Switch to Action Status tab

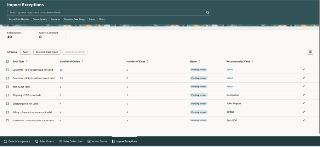tap(97, 141)
